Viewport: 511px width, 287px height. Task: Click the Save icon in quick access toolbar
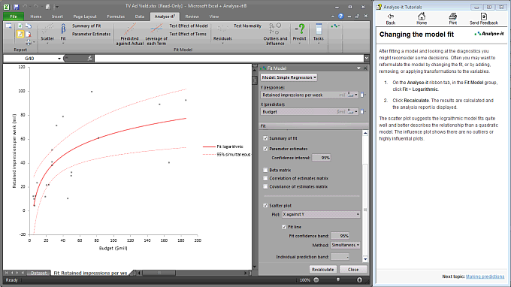[x=17, y=7]
